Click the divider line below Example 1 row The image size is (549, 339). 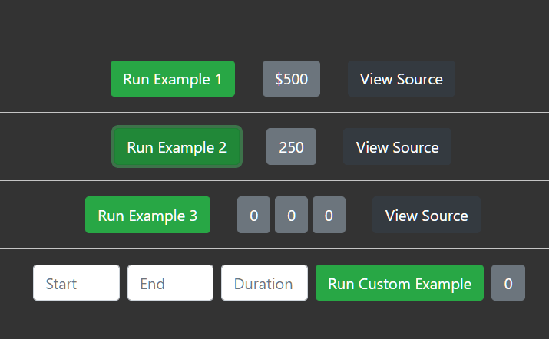click(274, 112)
